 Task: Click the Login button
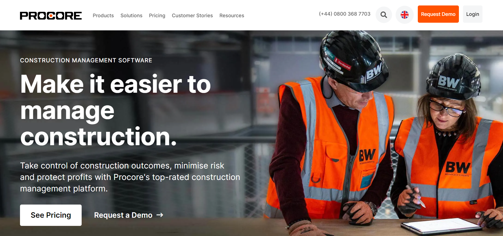(x=473, y=14)
